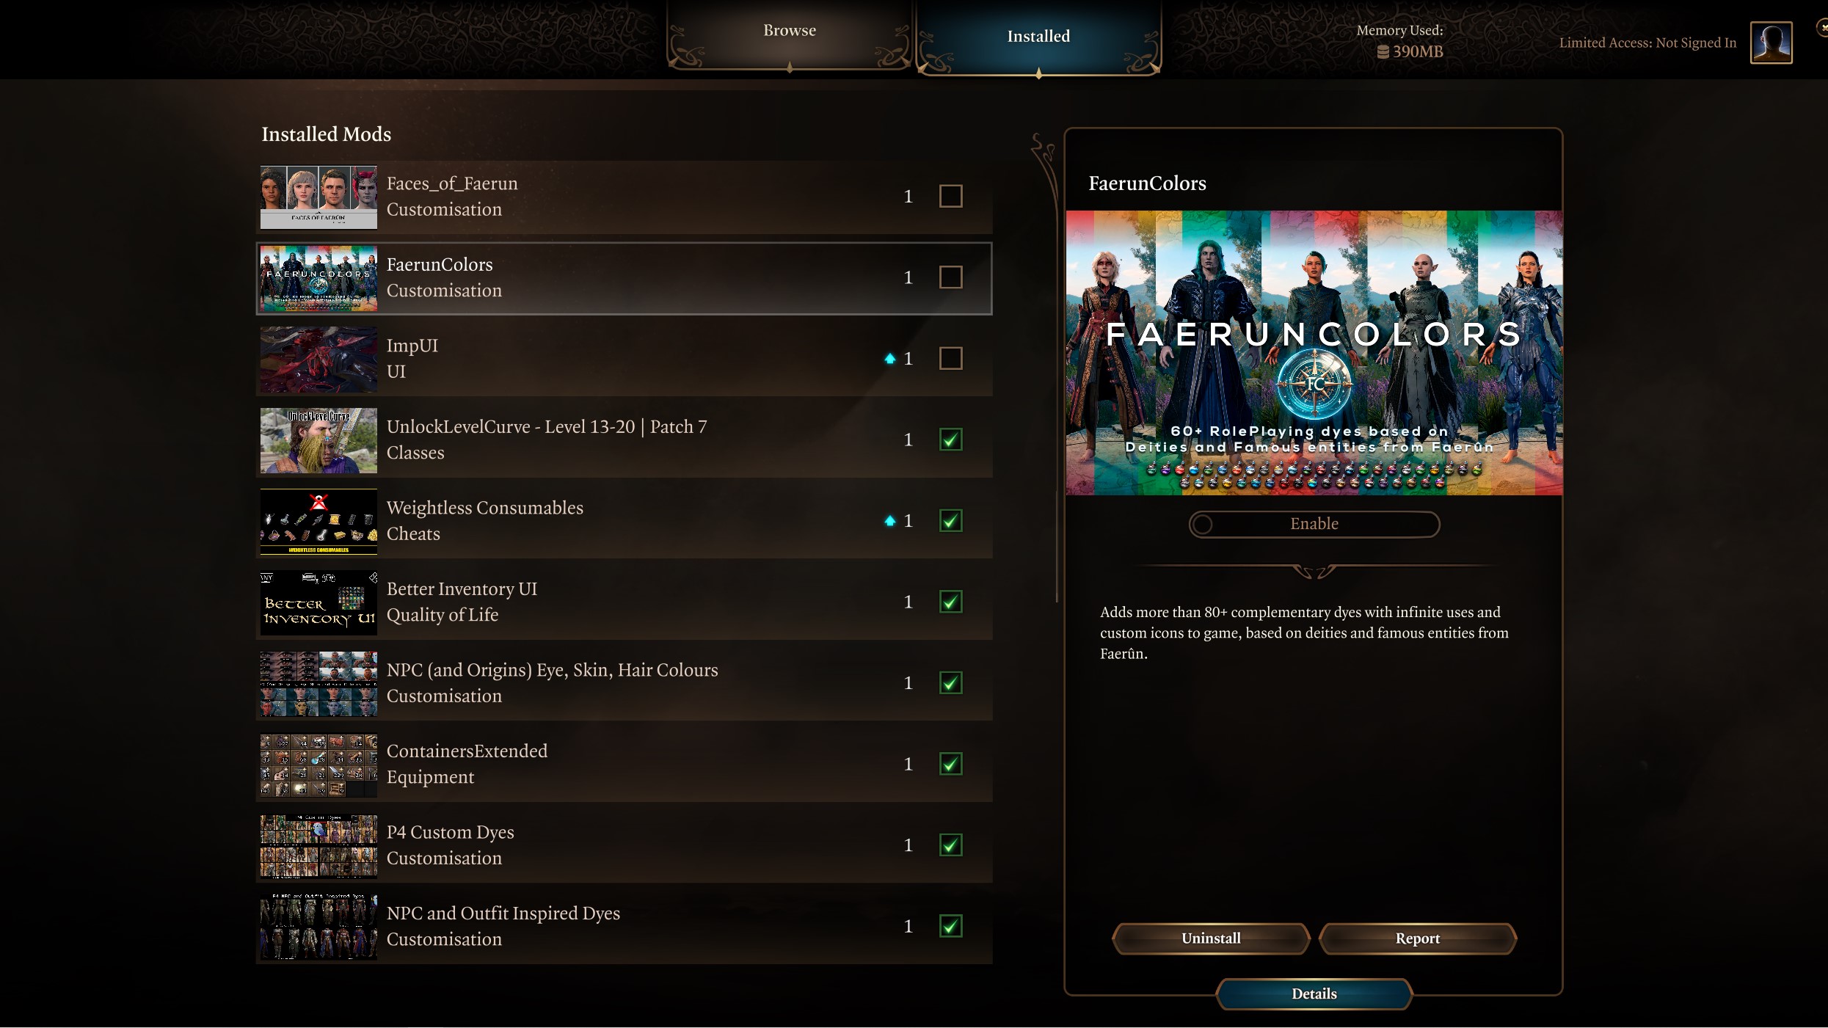Click the Weightless Consumables diamond icon
This screenshot has width=1828, height=1028.
point(889,518)
